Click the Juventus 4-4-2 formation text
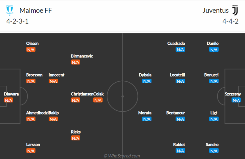The width and height of the screenshot is (245, 159). [230, 21]
